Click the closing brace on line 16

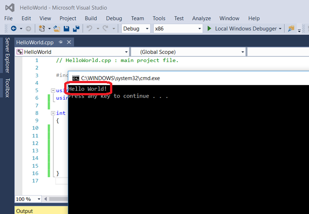(57, 174)
